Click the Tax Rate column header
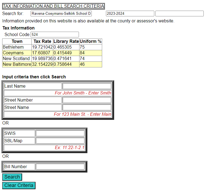The height and width of the screenshot is (193, 213). coord(42,41)
